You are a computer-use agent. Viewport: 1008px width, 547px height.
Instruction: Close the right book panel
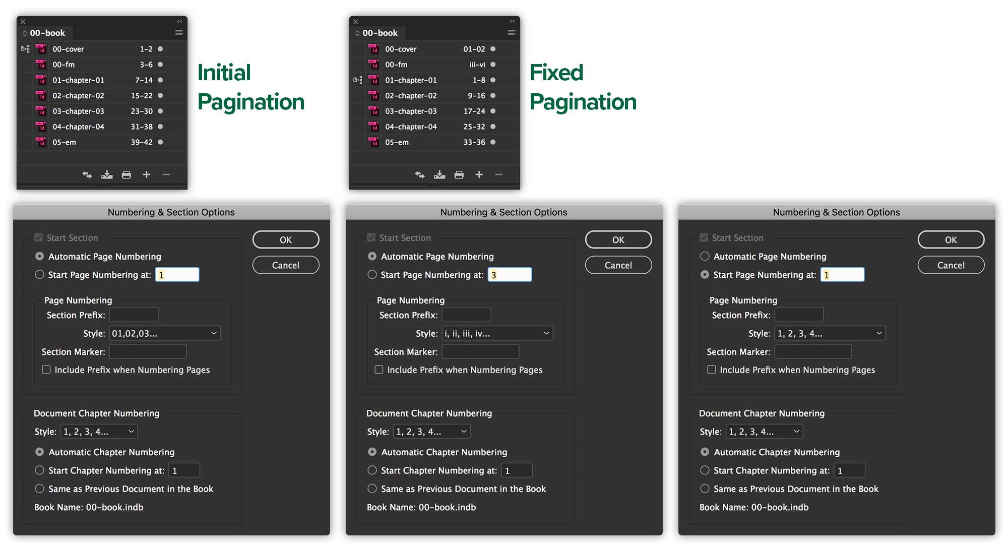pyautogui.click(x=356, y=22)
